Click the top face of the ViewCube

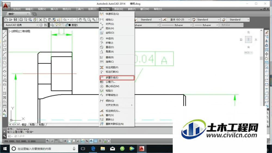click(248, 39)
